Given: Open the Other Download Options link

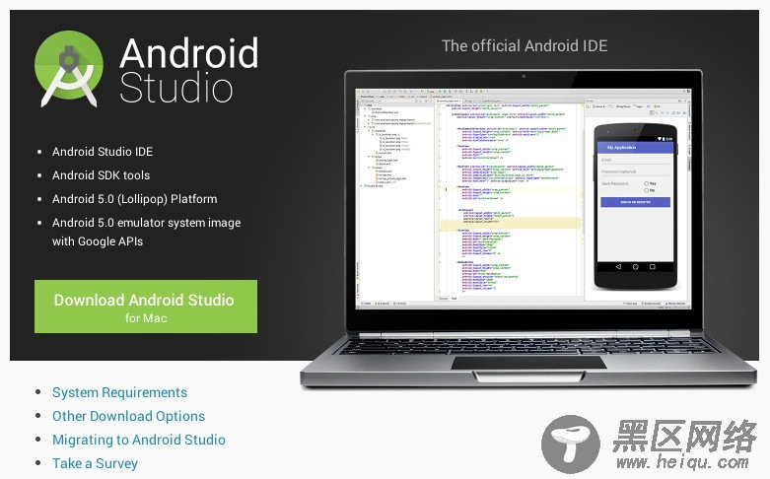Looking at the screenshot, I should click(x=128, y=416).
